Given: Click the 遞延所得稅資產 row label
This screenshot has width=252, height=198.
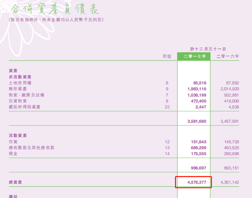Looking at the screenshot, I should (x=24, y=107).
